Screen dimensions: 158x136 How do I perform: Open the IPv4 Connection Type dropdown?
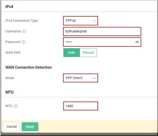[80, 21]
